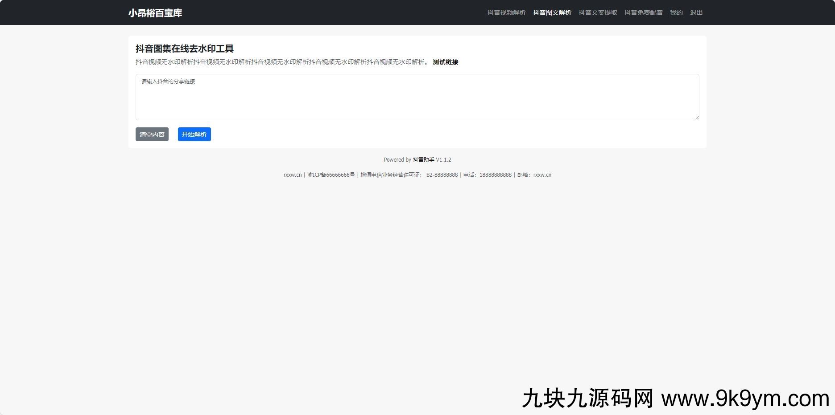Click the phone number 18888888888 in the footer
This screenshot has height=415, width=835.
point(495,175)
